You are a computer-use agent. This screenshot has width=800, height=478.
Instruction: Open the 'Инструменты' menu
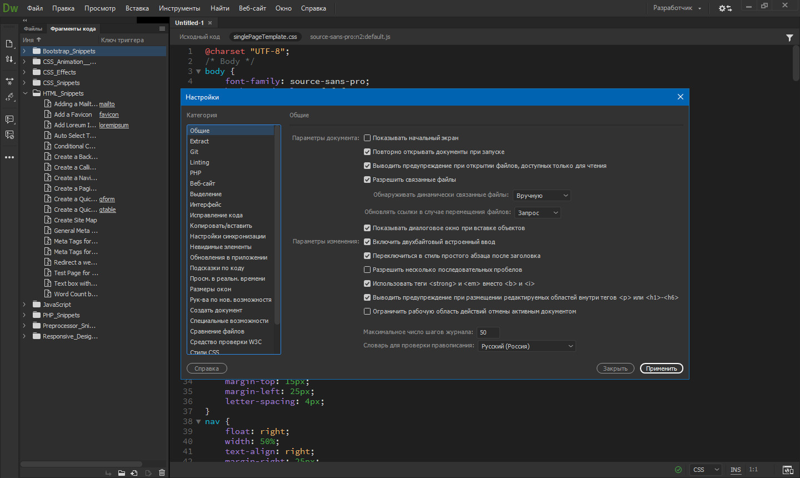[x=179, y=8]
